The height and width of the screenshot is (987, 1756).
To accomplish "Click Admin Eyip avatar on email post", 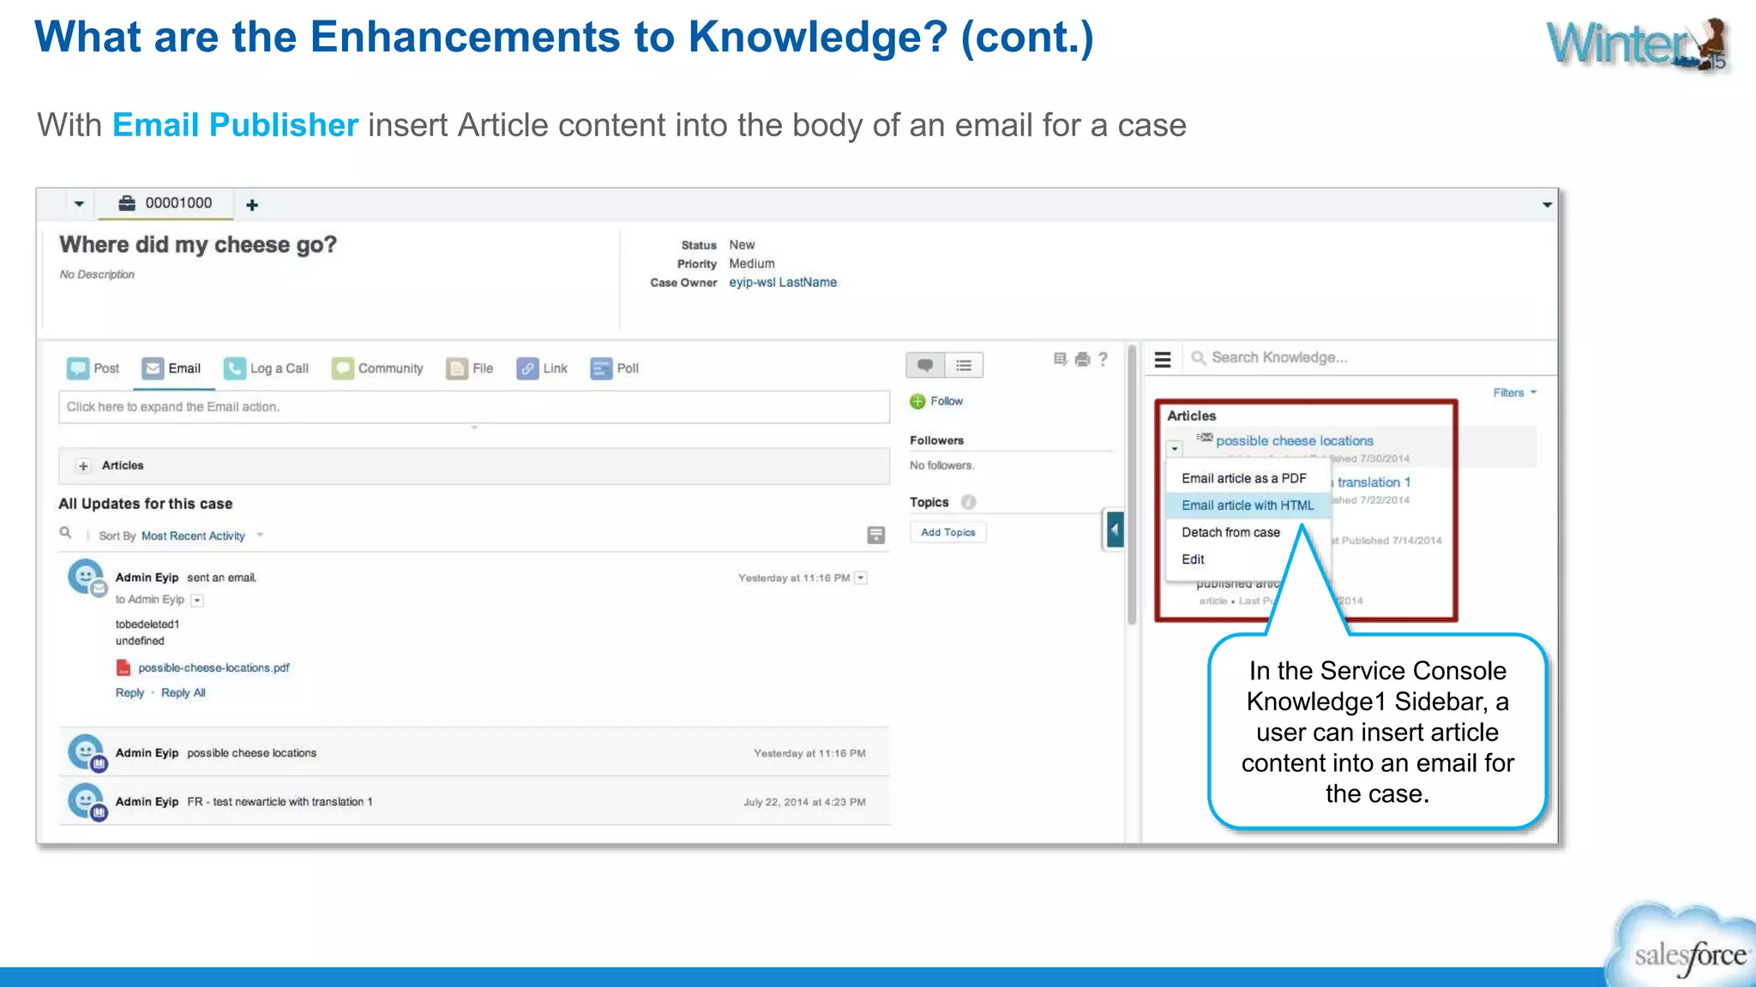I will click(x=87, y=578).
